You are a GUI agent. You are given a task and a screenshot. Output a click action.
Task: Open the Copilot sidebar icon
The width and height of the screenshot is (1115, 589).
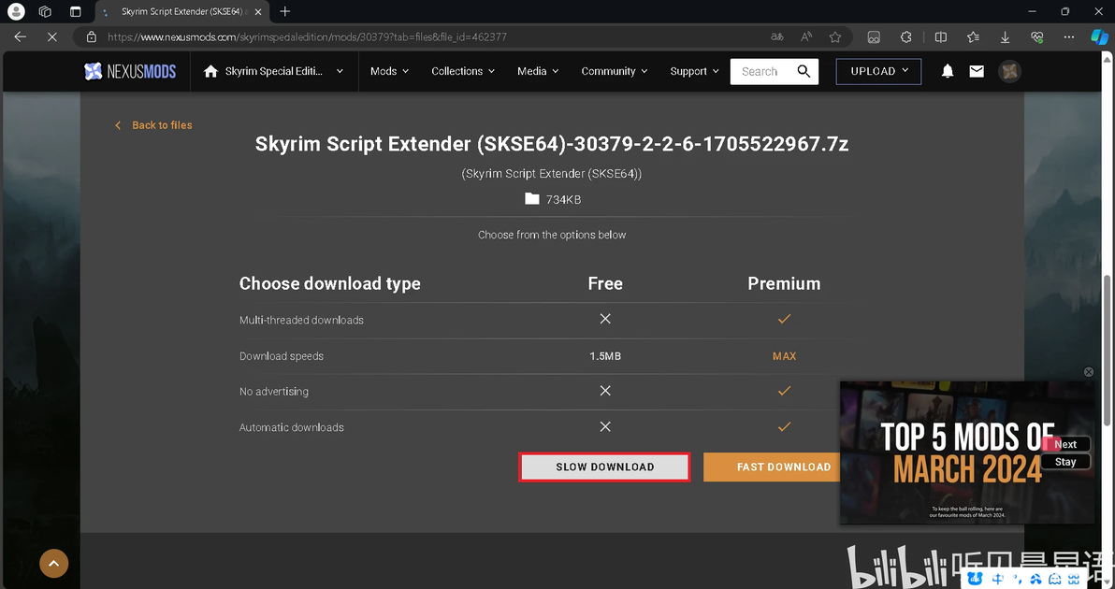coord(1099,37)
